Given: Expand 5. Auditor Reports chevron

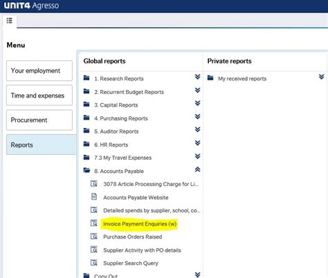Looking at the screenshot, I should [197, 129].
